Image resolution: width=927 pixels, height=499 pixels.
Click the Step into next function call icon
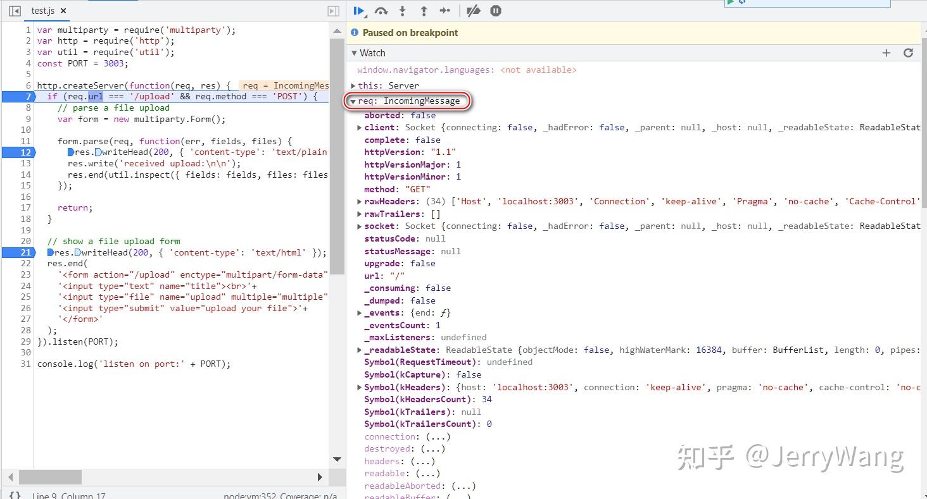click(x=402, y=11)
